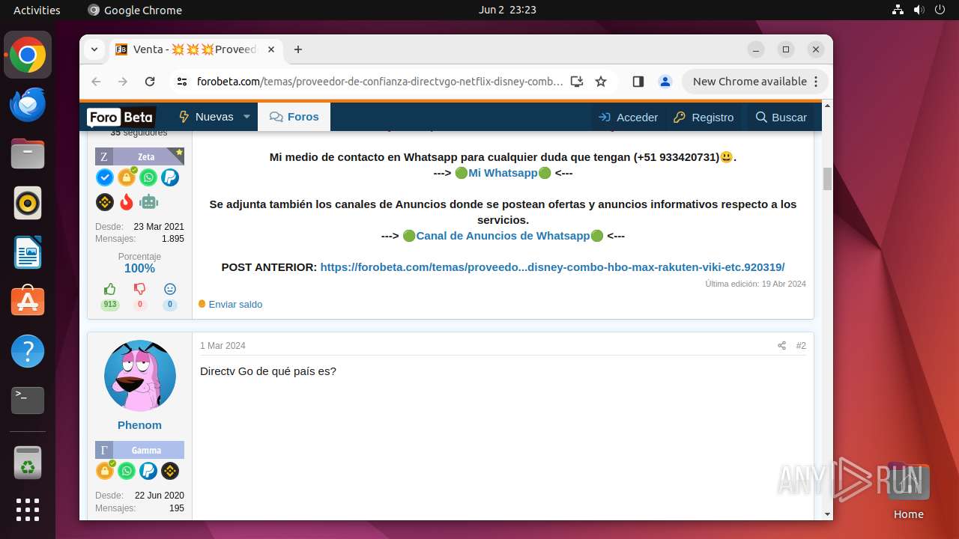Click the green thumbs-up rating icon
The height and width of the screenshot is (539, 959).
click(x=110, y=289)
